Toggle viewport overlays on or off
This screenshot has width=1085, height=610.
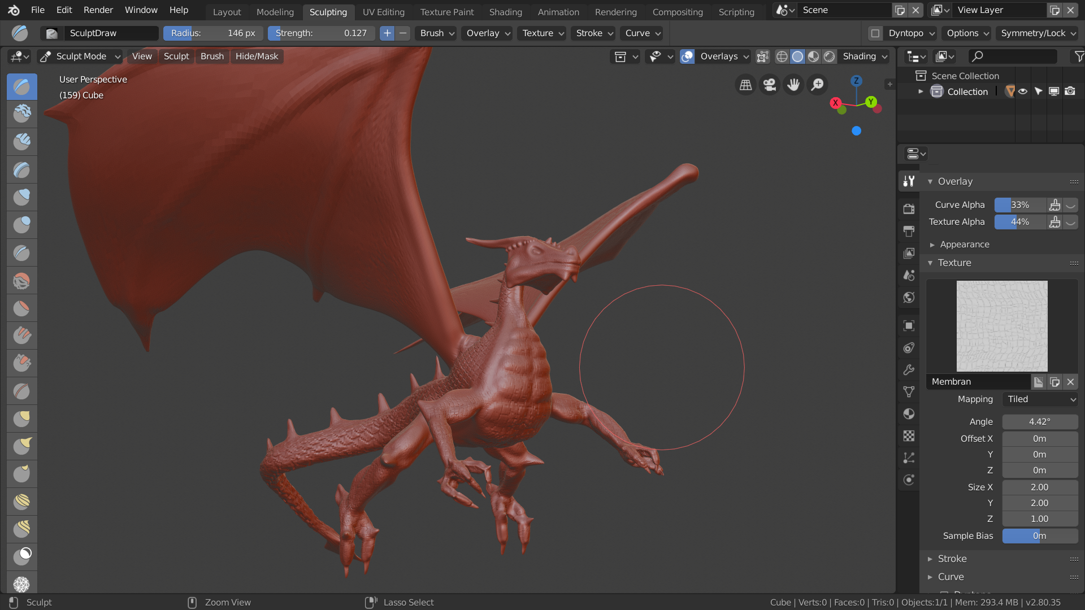[687, 56]
